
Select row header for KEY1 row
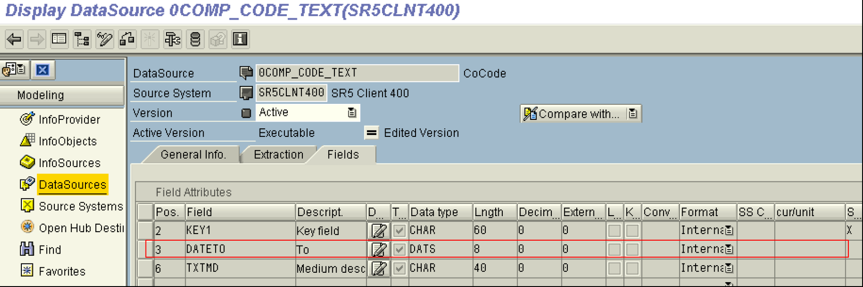[x=145, y=230]
